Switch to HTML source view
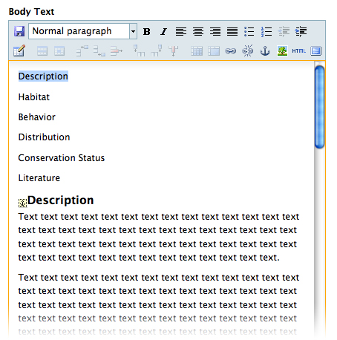The image size is (337, 340). (x=299, y=51)
